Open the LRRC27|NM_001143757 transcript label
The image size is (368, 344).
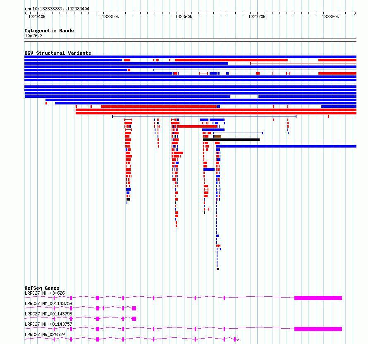tap(48, 324)
